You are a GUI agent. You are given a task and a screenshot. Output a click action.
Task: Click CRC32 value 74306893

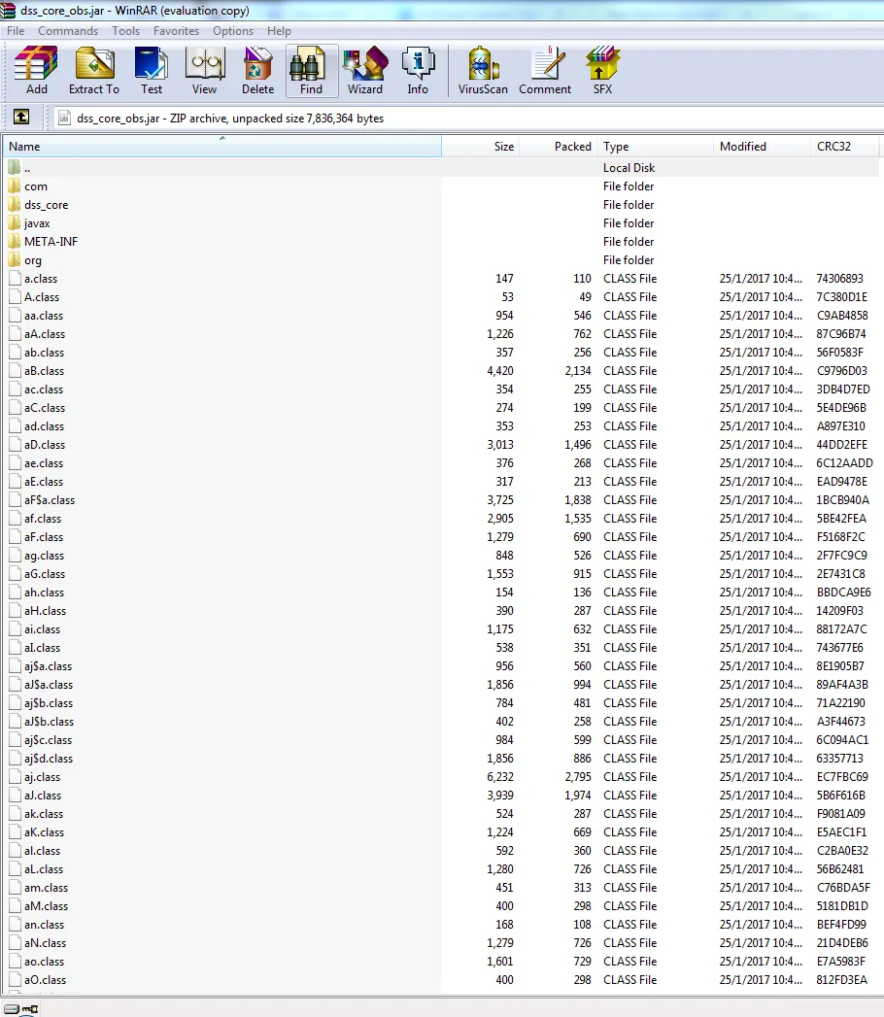click(x=839, y=278)
